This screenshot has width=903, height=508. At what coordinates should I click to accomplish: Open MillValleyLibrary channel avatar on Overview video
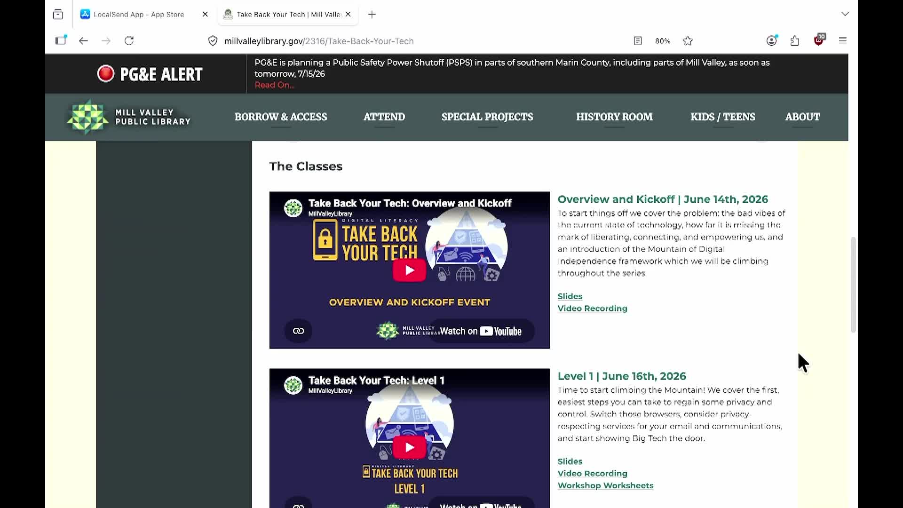293,208
